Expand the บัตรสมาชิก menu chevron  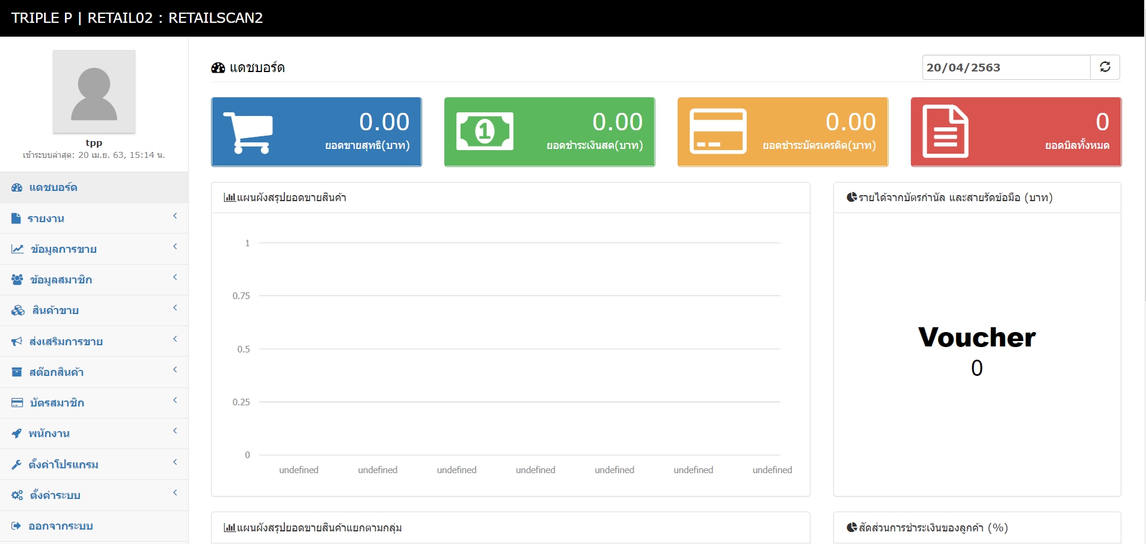coord(175,400)
